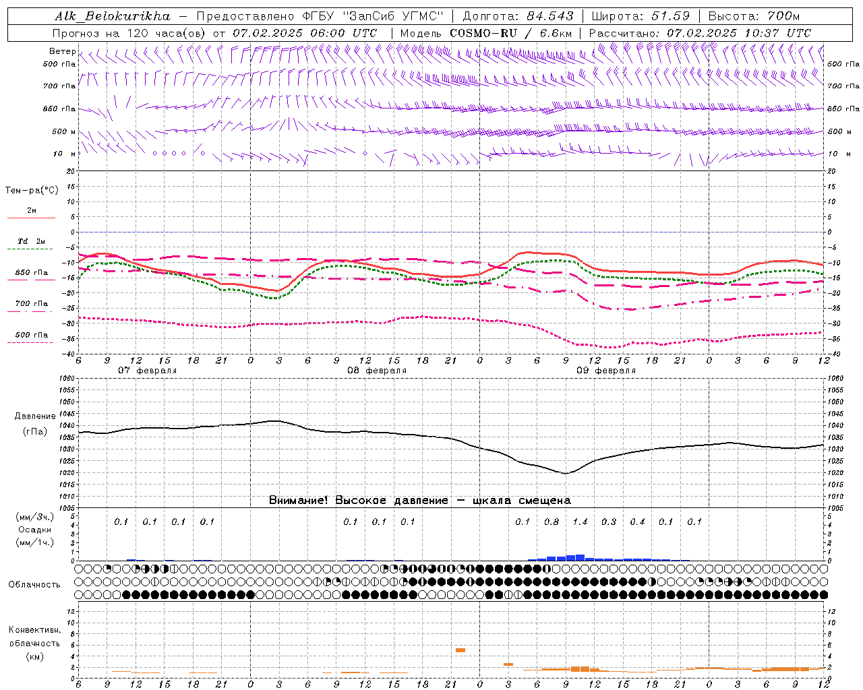
Task: Select the elevation text Высота: 700м
Action: (x=754, y=16)
